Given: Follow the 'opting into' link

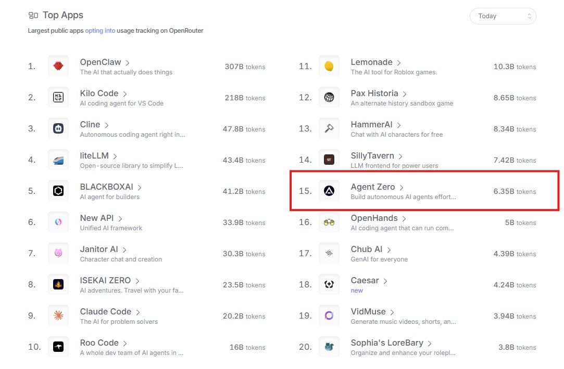Looking at the screenshot, I should (x=100, y=31).
